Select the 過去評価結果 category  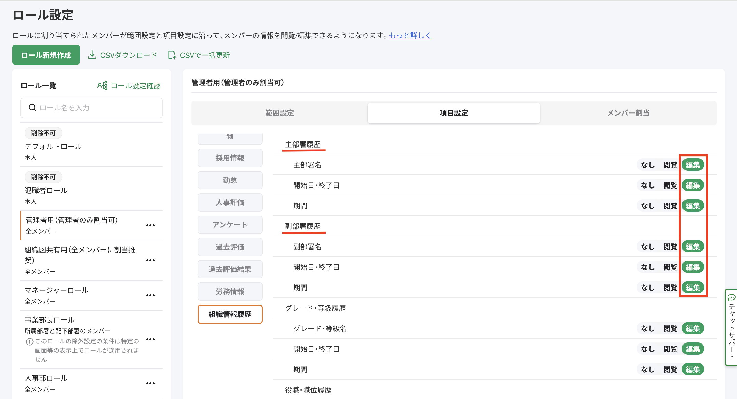(x=230, y=269)
